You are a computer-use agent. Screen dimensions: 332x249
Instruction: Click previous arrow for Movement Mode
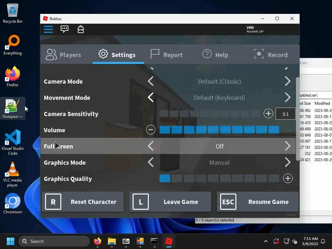(x=151, y=97)
